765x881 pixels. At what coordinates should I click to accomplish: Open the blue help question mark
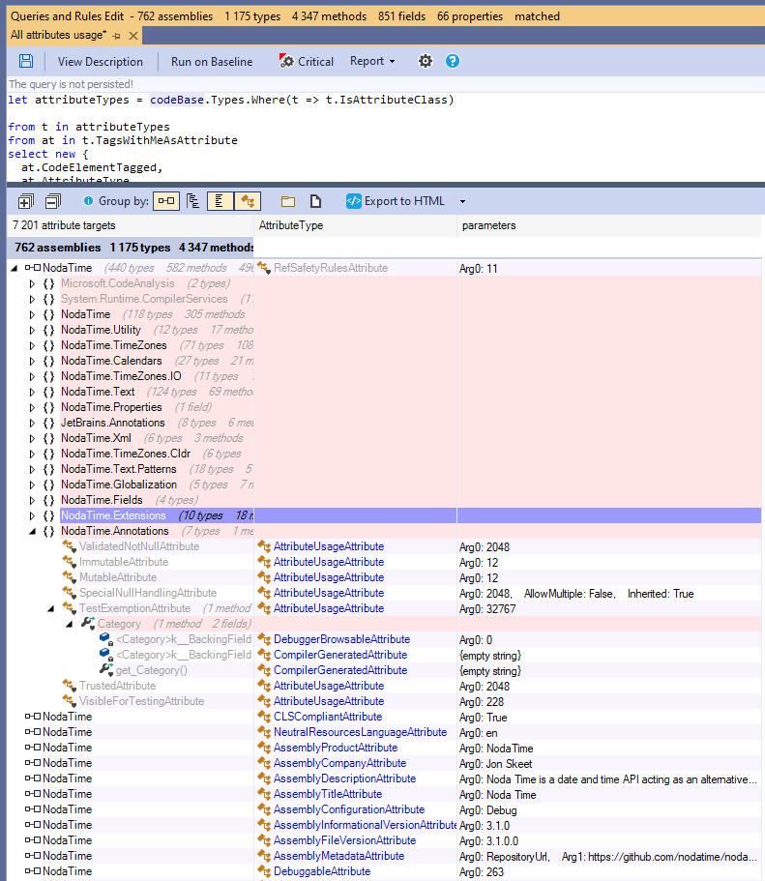(x=453, y=61)
